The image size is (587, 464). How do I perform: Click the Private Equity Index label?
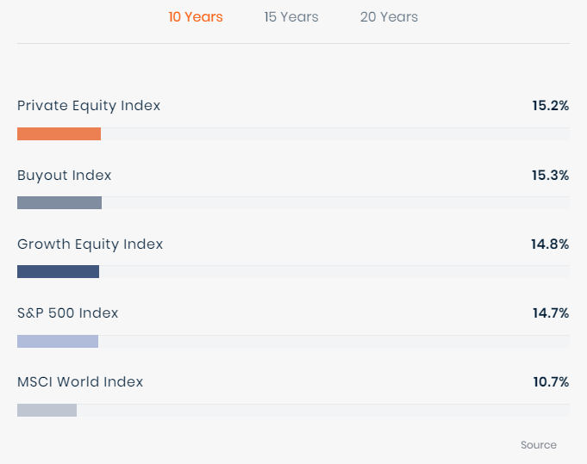89,106
